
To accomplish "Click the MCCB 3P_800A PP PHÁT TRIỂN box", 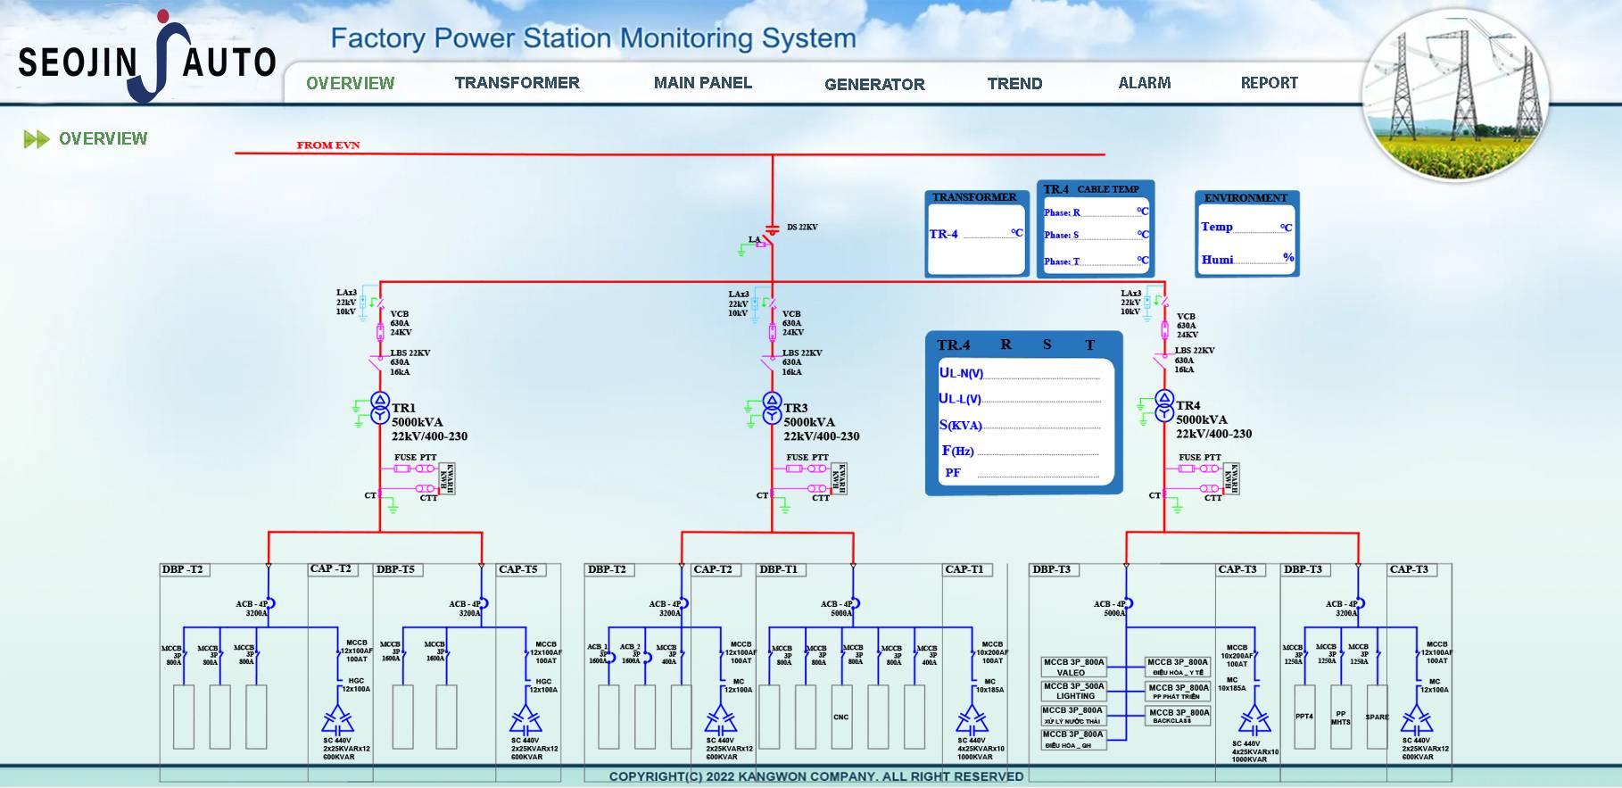I will (x=1178, y=692).
